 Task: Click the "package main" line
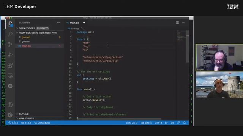click(85, 32)
